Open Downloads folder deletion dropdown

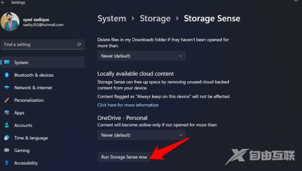[x=141, y=56]
